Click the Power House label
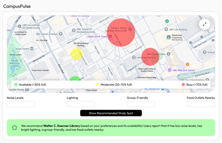 coord(91,90)
